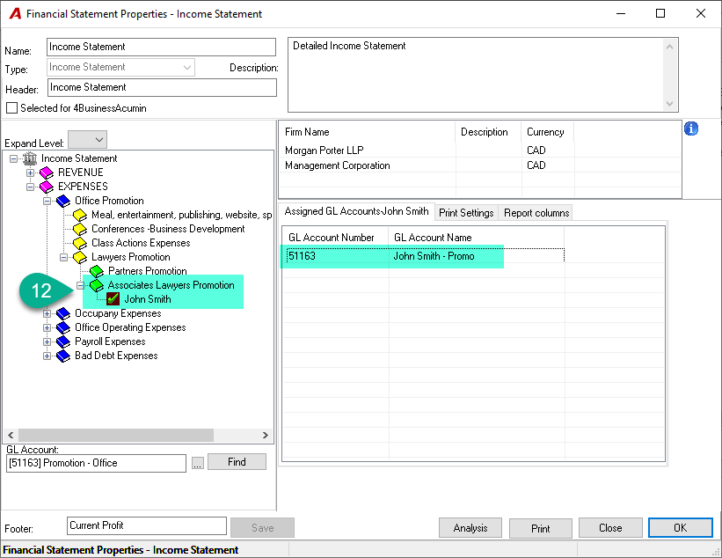Click the green book icon beside Partners Promotion
The height and width of the screenshot is (558, 722).
(x=96, y=271)
